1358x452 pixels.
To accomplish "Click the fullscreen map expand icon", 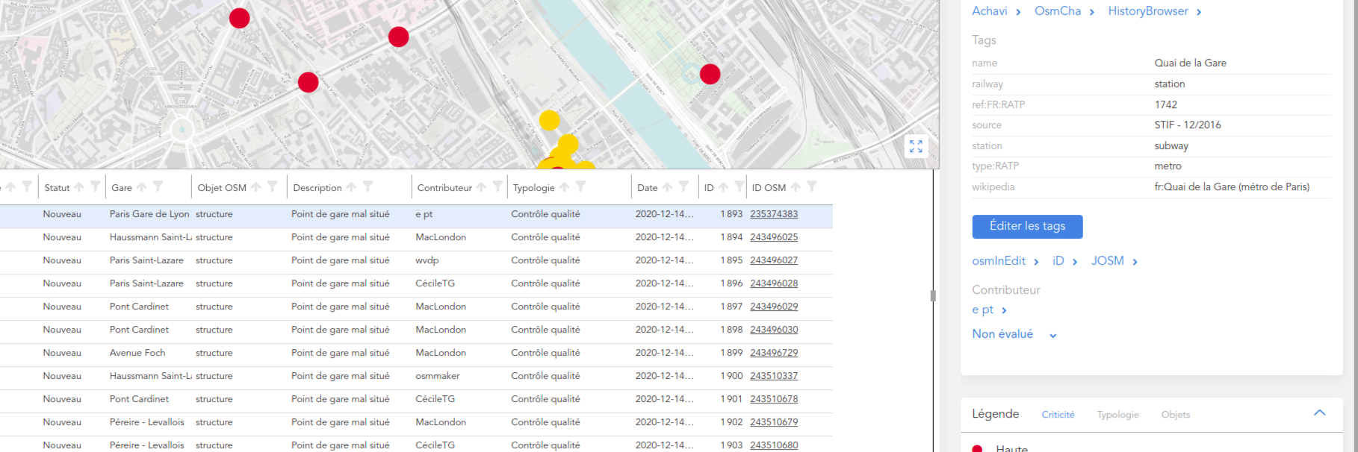I will tap(916, 146).
